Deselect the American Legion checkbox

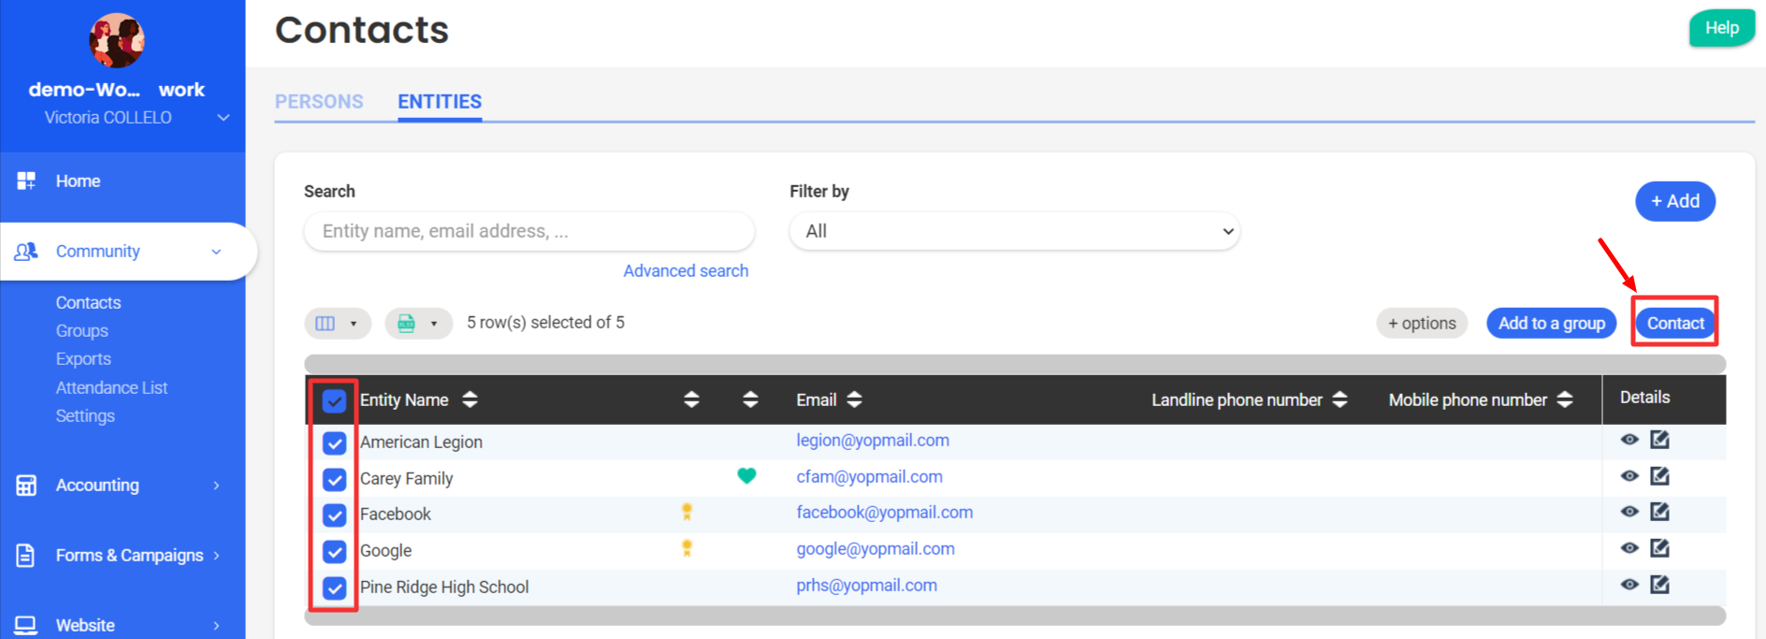(334, 443)
